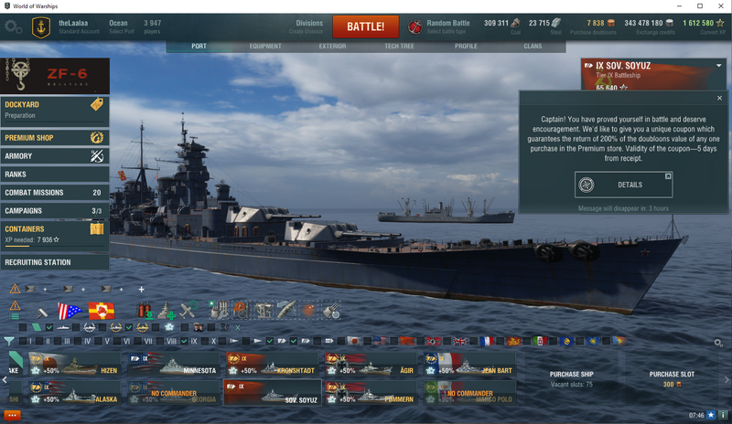The image size is (732, 424).
Task: Open Convert XP star icon
Action: click(720, 23)
